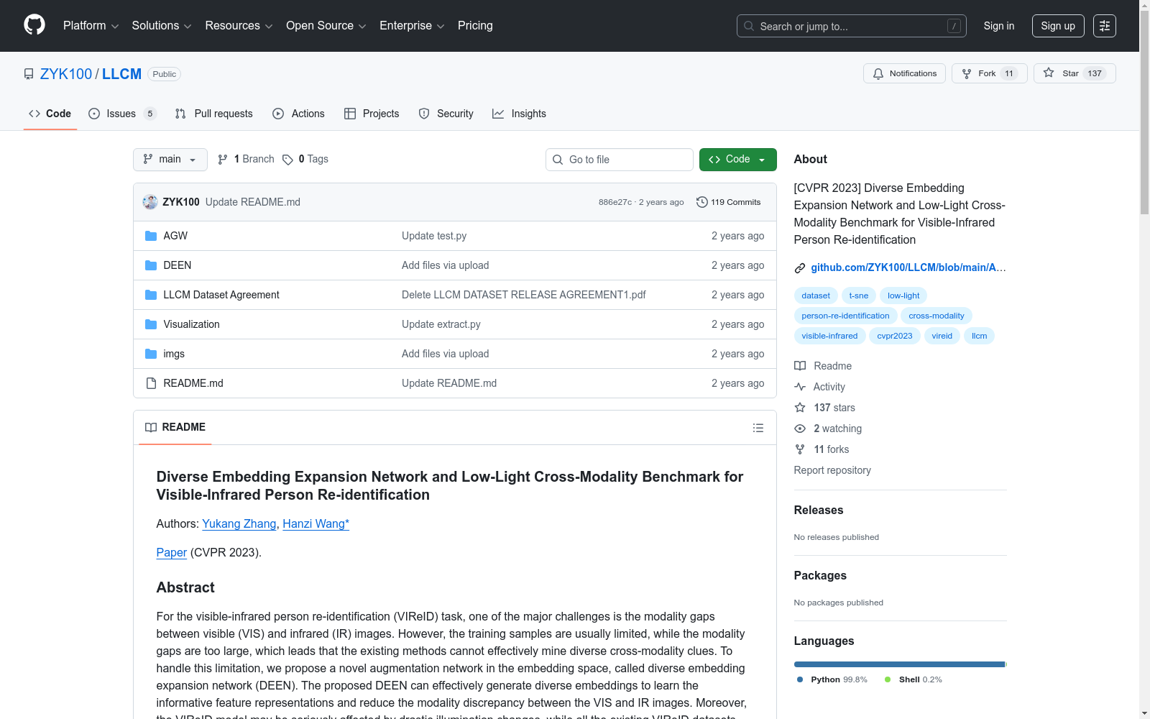
Task: Click the fork icon beside 11 forks
Action: (800, 449)
